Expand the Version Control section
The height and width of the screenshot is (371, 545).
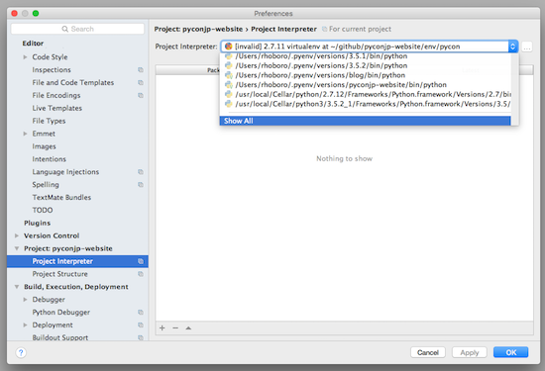tap(17, 235)
